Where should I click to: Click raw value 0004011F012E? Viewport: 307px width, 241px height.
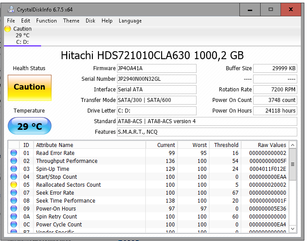(x=268, y=169)
